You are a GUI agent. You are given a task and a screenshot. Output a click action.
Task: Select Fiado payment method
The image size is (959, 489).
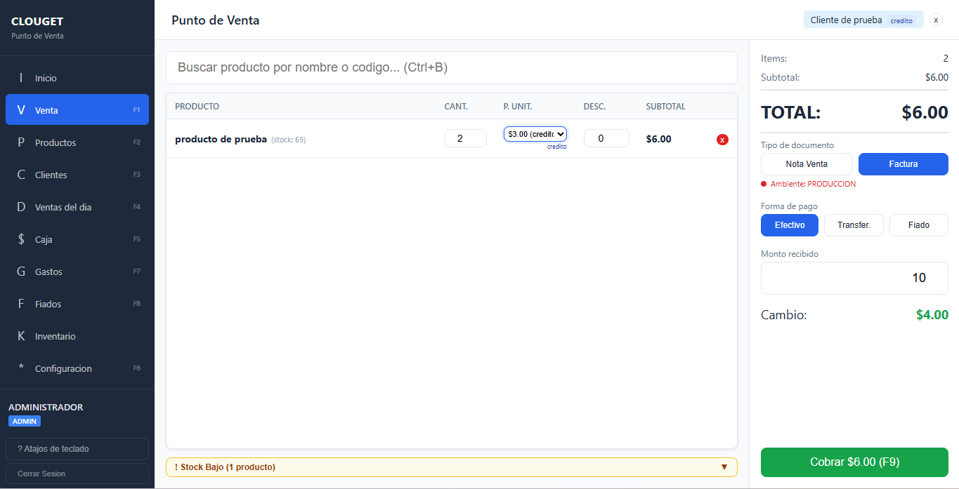pyautogui.click(x=918, y=225)
